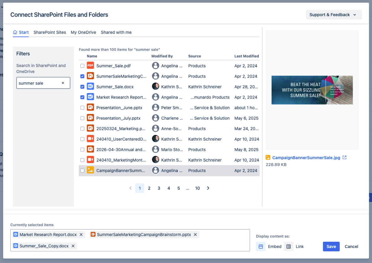Go to results page 4
Image resolution: width=372 pixels, height=263 pixels.
(x=169, y=188)
